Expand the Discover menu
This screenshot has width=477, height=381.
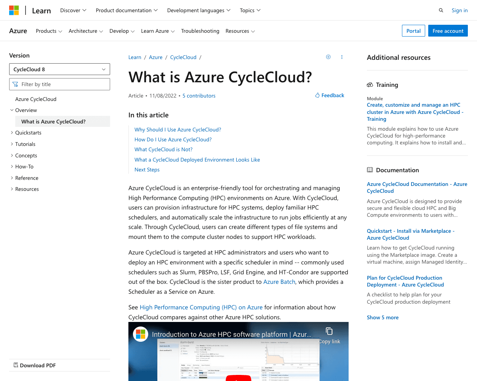pyautogui.click(x=73, y=10)
